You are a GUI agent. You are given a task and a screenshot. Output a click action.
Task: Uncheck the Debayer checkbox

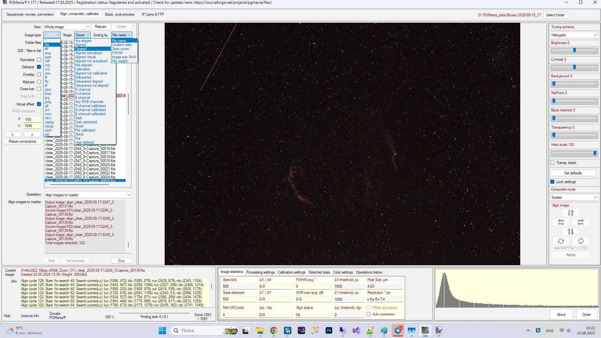point(39,67)
